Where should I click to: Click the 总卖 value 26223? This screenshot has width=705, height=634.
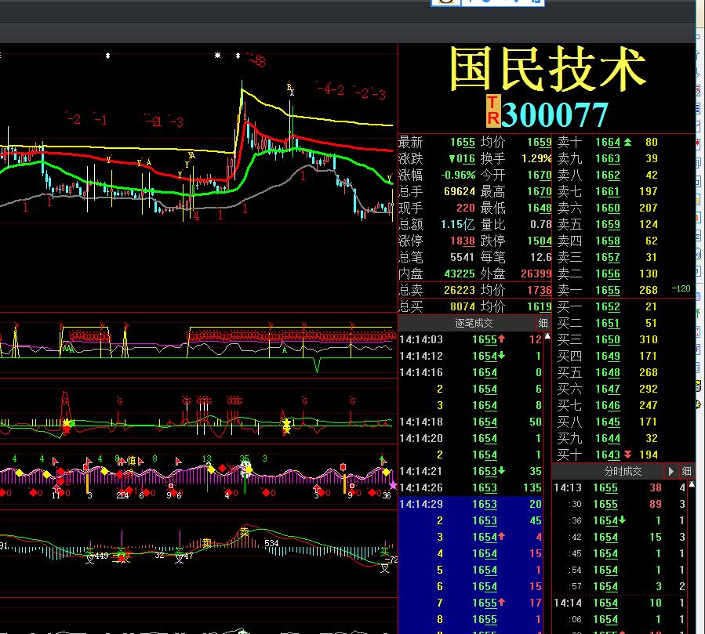pos(460,290)
